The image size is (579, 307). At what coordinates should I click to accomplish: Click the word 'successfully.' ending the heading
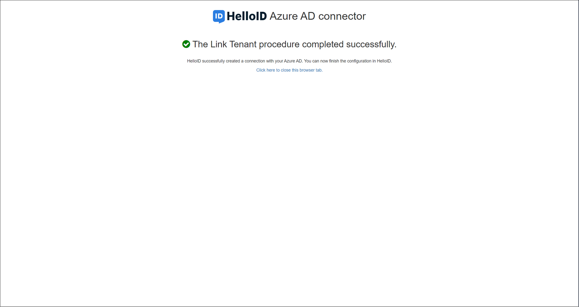click(x=371, y=45)
